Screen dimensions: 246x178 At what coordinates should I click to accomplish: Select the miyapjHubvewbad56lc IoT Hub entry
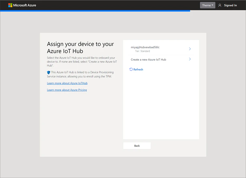[161, 49]
